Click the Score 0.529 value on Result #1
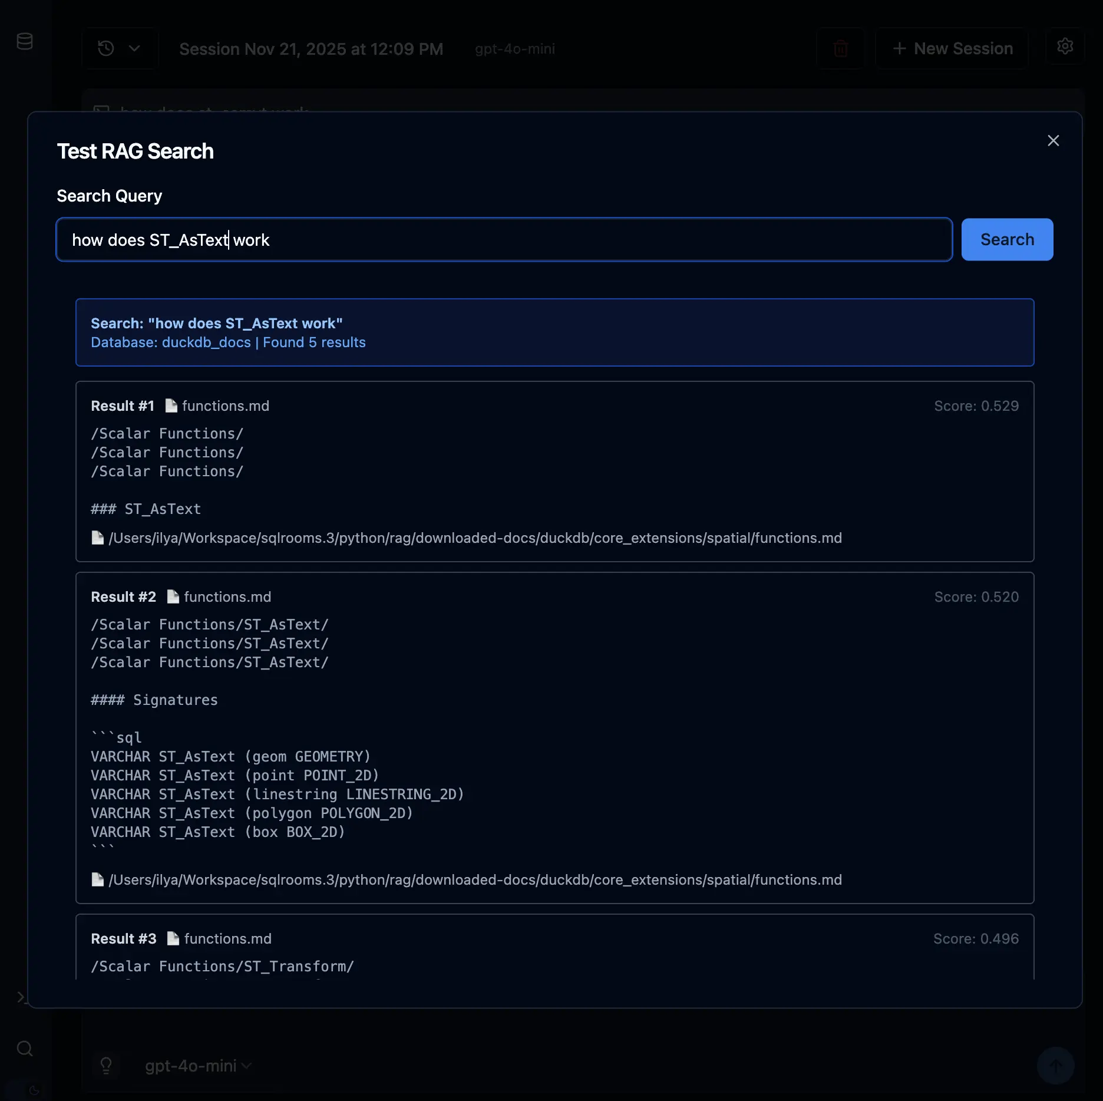The height and width of the screenshot is (1101, 1103). 976,406
